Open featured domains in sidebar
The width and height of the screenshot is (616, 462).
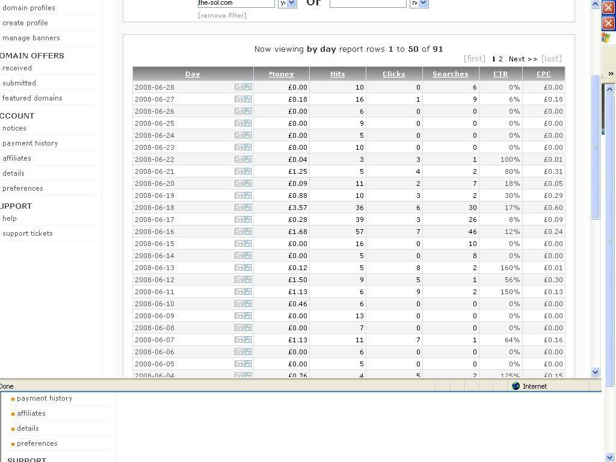pos(32,98)
